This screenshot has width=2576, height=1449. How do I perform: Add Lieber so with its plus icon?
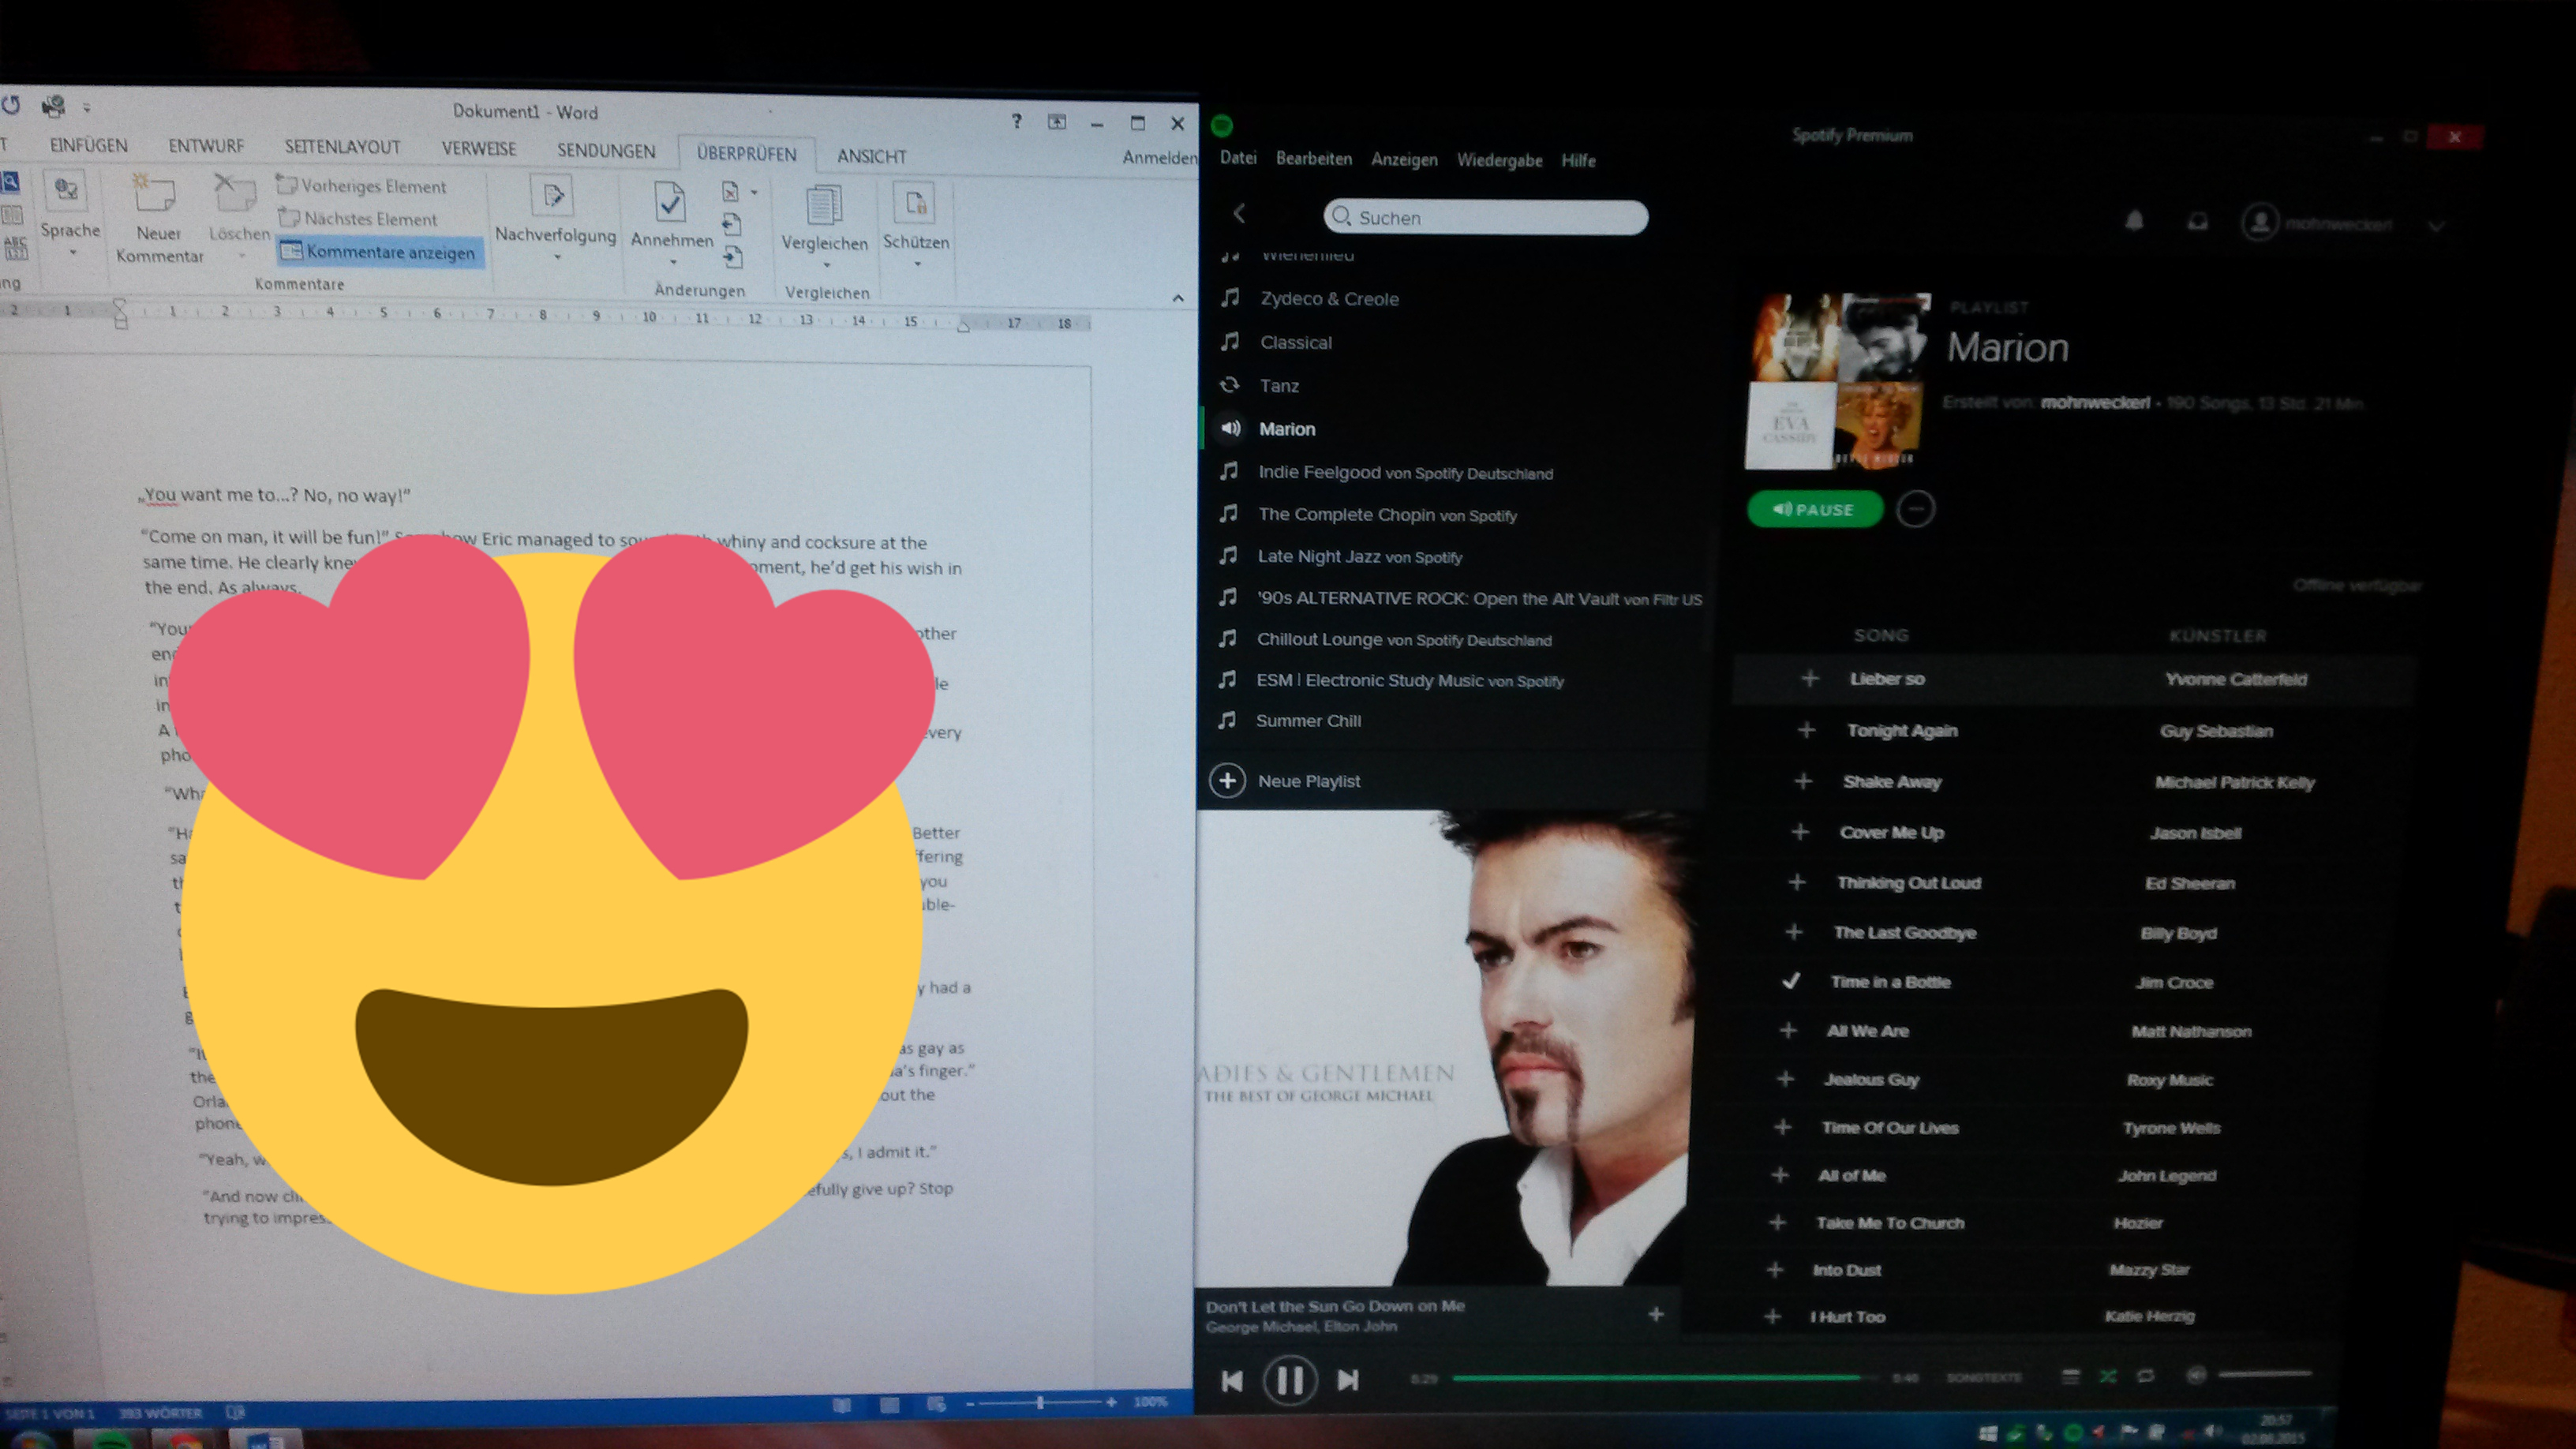pyautogui.click(x=1809, y=679)
